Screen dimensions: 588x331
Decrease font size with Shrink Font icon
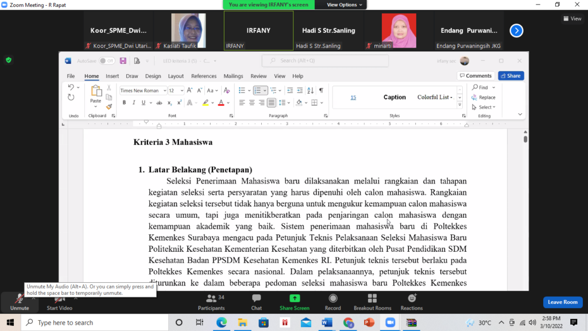(x=199, y=90)
